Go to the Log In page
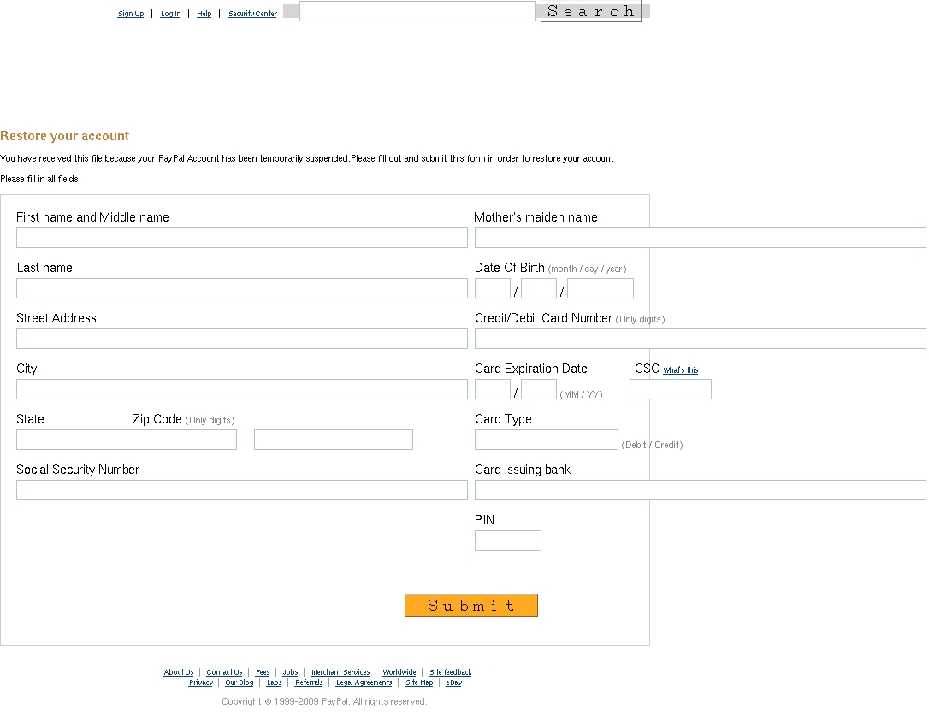This screenshot has width=929, height=715. coord(170,14)
